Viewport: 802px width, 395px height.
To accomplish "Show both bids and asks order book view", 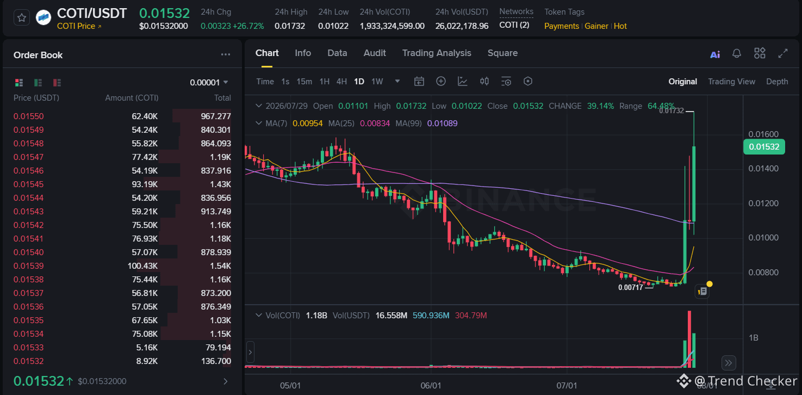I will [19, 83].
